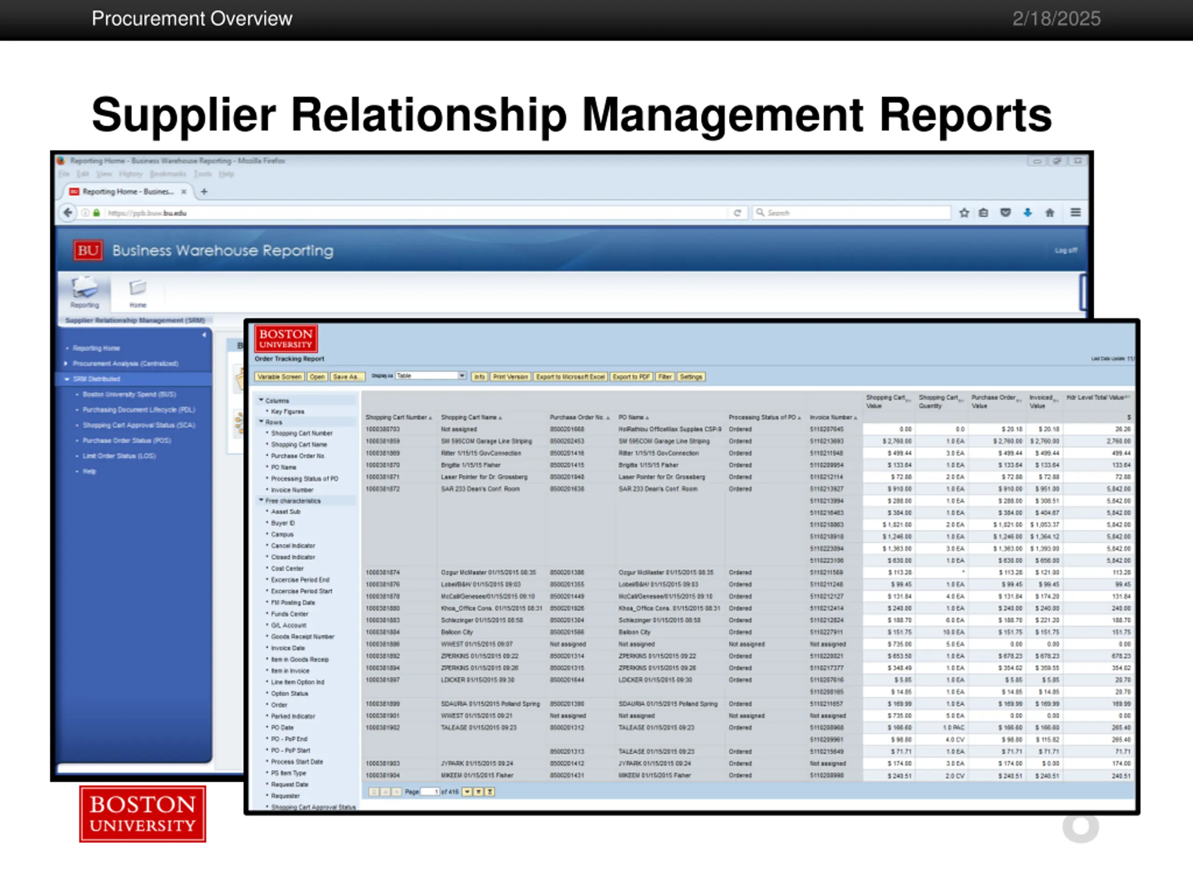The width and height of the screenshot is (1193, 895).
Task: Click the Reporting icon in BW toolbar
Action: 85,292
